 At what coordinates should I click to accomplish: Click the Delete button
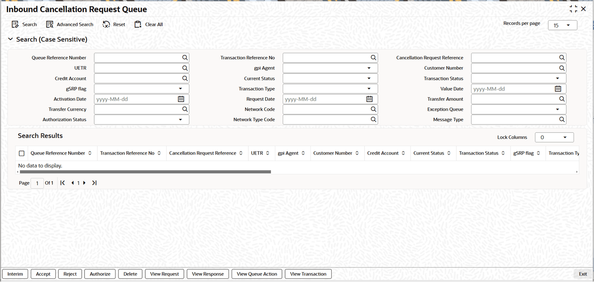(130, 274)
